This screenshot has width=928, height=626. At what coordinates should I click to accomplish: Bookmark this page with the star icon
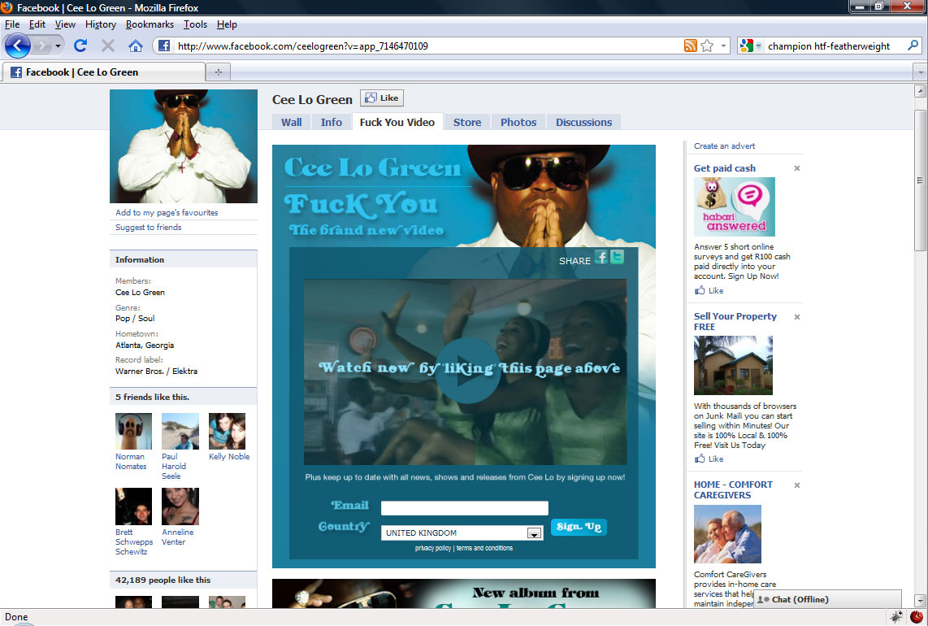point(707,46)
